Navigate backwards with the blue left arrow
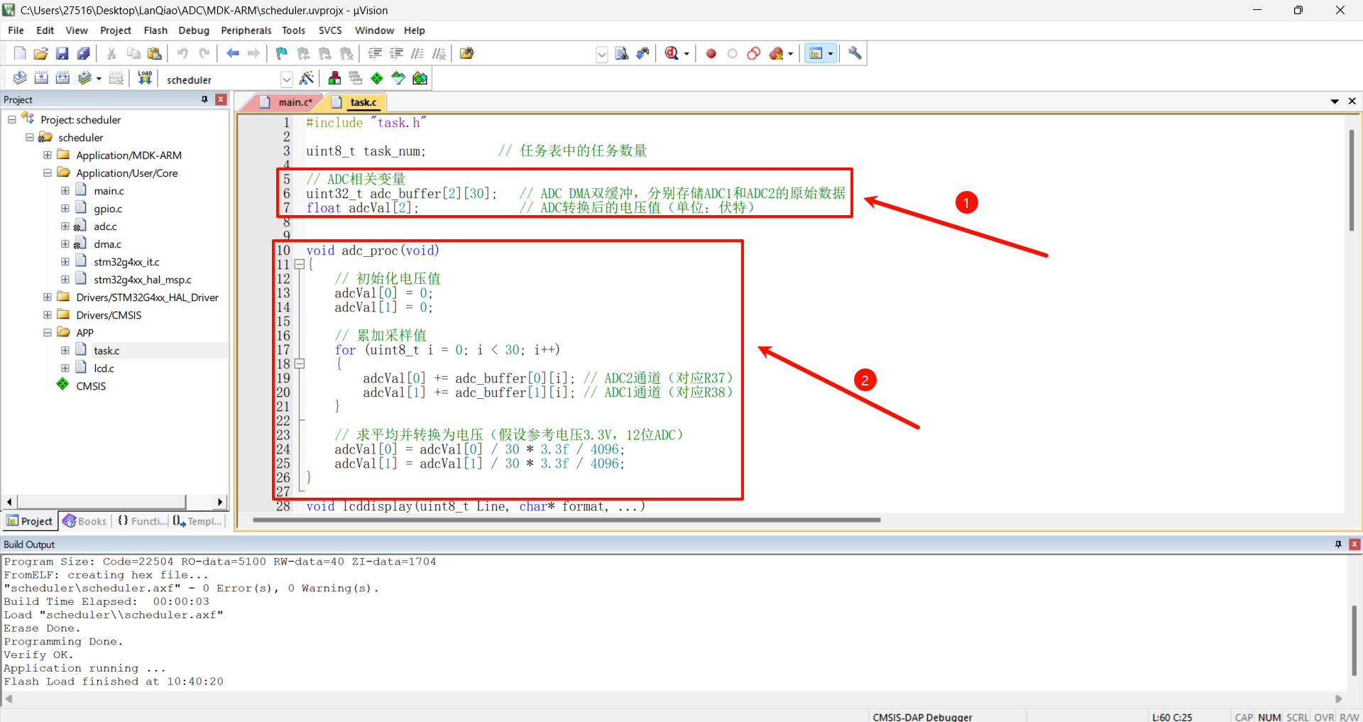Viewport: 1363px width, 722px height. tap(233, 53)
